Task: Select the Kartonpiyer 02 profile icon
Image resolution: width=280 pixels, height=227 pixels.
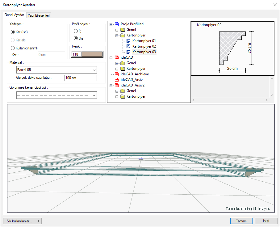Action: click(x=129, y=46)
